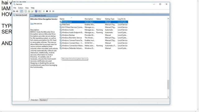This screenshot has height=112, width=199.
Task: Select the Windows Connection Mana... row name
Action: click(72, 46)
